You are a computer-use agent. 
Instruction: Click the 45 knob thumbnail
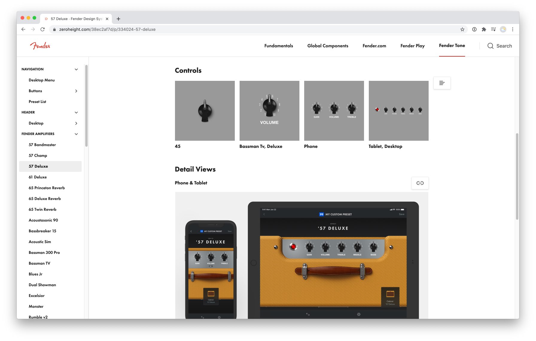(205, 111)
